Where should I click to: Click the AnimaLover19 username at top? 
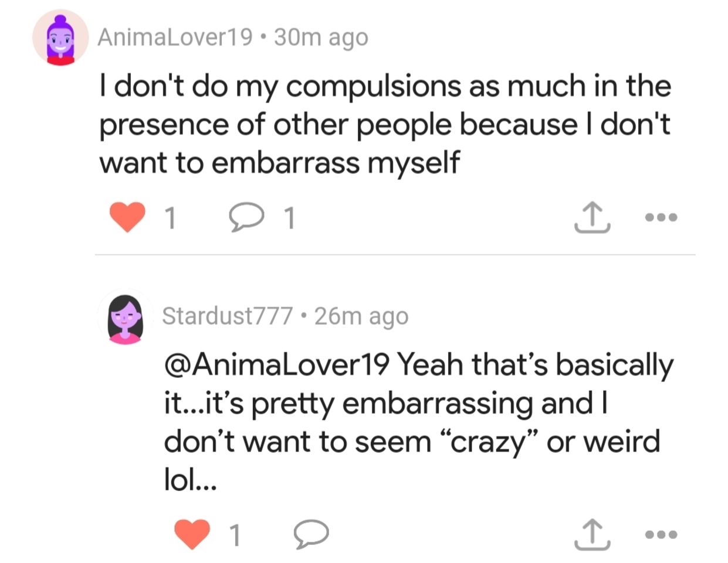pos(175,37)
